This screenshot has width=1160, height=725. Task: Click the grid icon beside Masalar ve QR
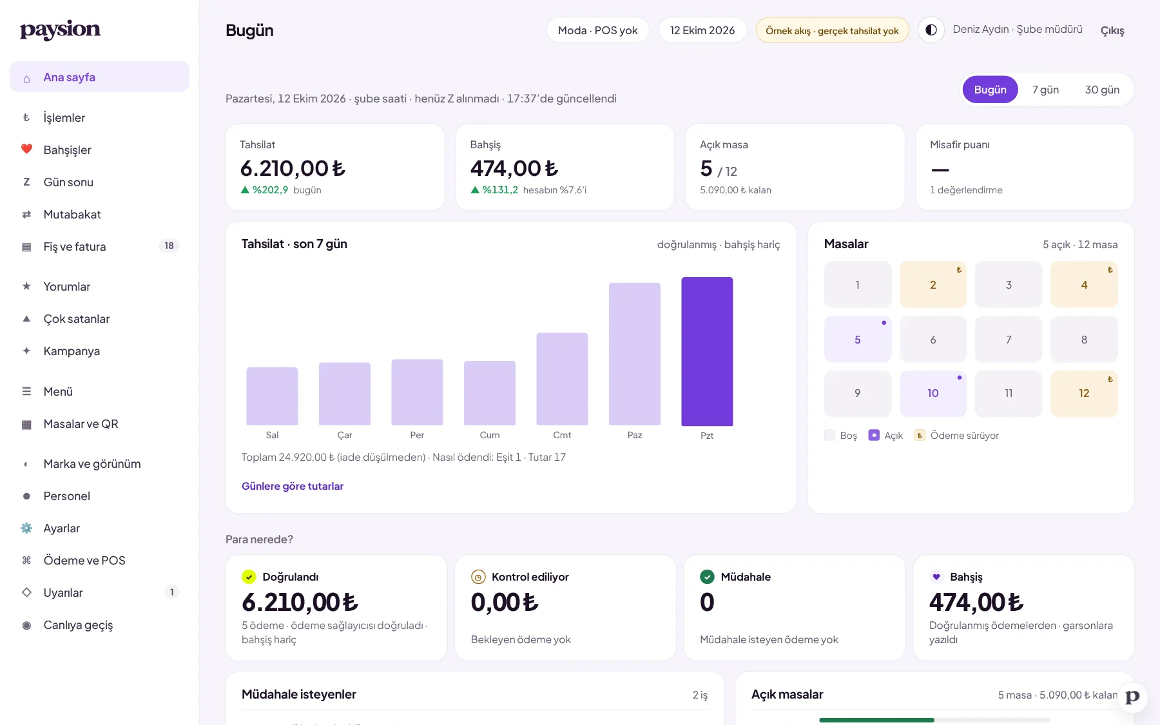pos(26,424)
